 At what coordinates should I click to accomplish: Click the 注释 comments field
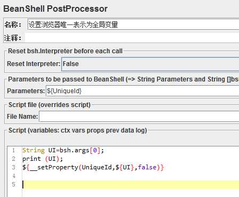point(132,38)
